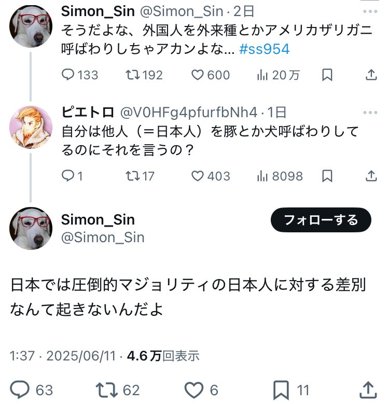Screen dimensions: 389x404
Task: Bookmark ピエトロ's reply tweet
Action: point(327,176)
